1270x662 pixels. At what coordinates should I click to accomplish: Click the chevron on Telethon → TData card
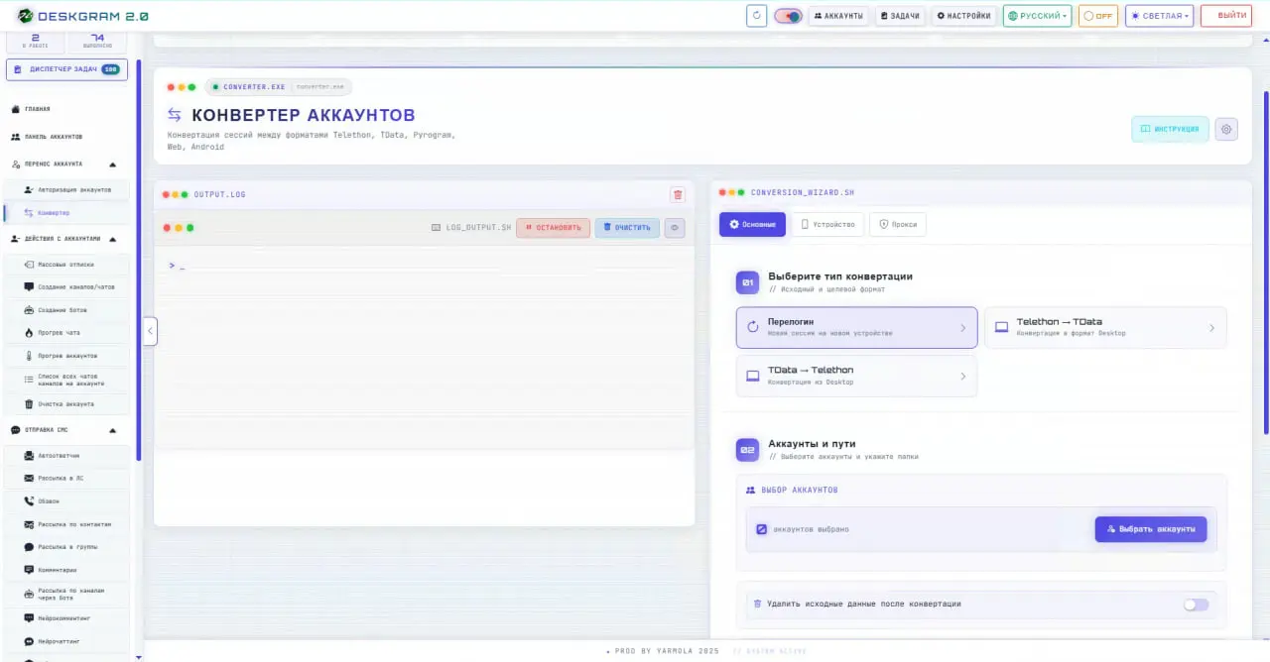coord(1211,328)
